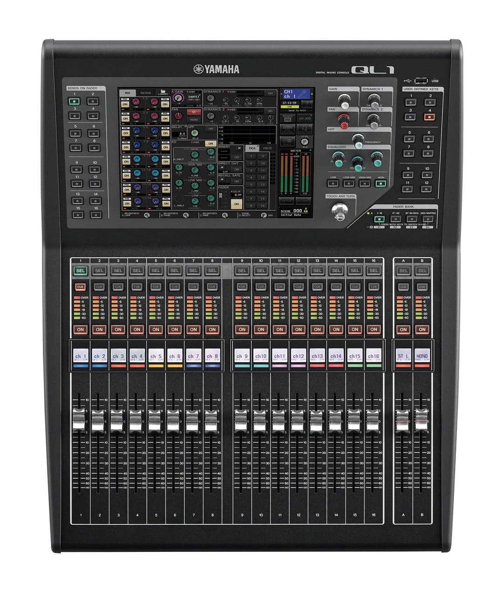The image size is (503, 596).
Task: Tap the SENDS grid icon on the touchscreen
Action: [x=287, y=118]
